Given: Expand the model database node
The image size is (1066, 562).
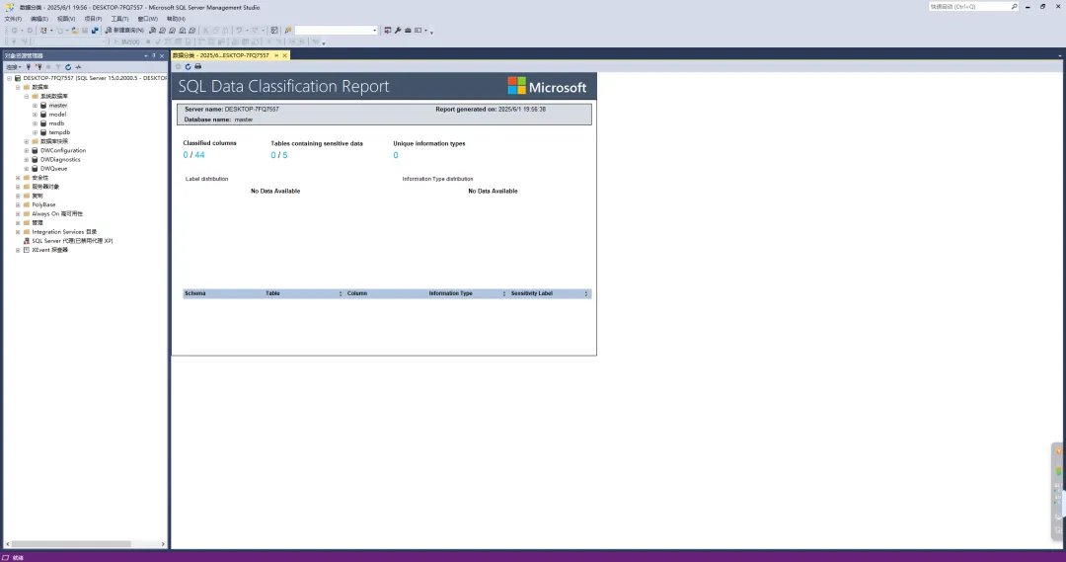Looking at the screenshot, I should coord(35,115).
